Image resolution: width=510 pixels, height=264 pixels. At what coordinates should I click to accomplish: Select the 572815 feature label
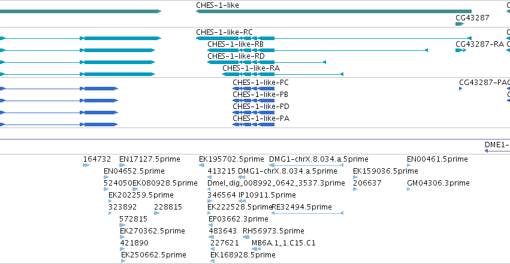134,219
